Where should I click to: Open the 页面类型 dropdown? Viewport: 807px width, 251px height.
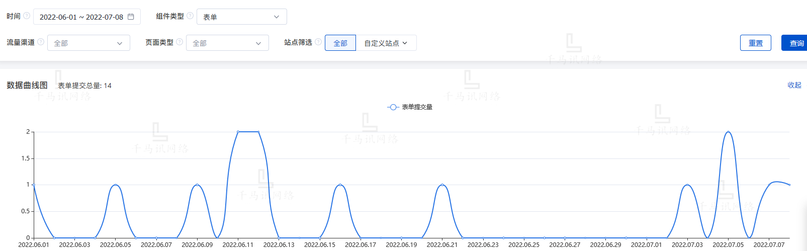pos(227,43)
